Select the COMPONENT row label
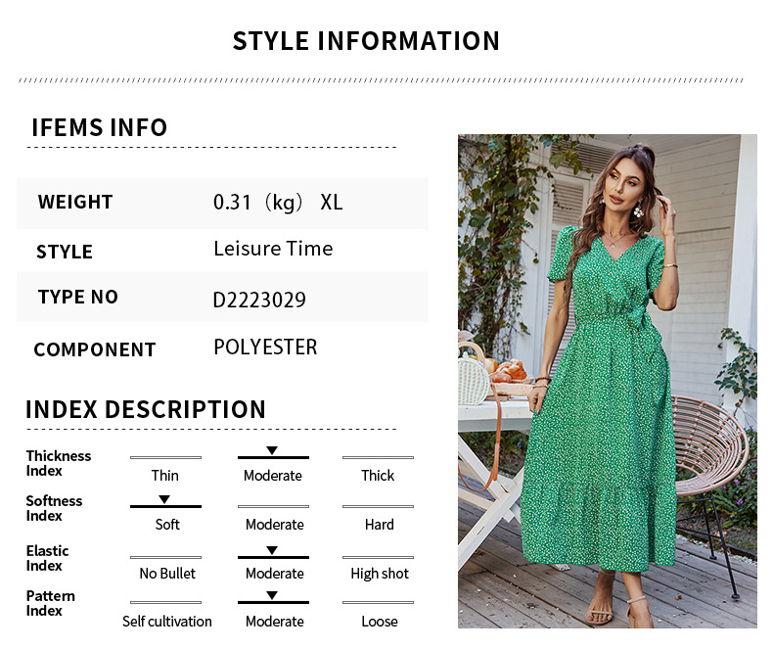This screenshot has height=650, width=773. point(95,349)
